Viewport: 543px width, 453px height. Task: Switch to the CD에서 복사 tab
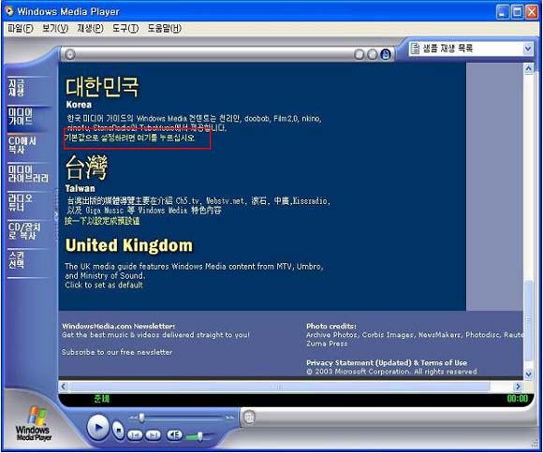(22, 145)
